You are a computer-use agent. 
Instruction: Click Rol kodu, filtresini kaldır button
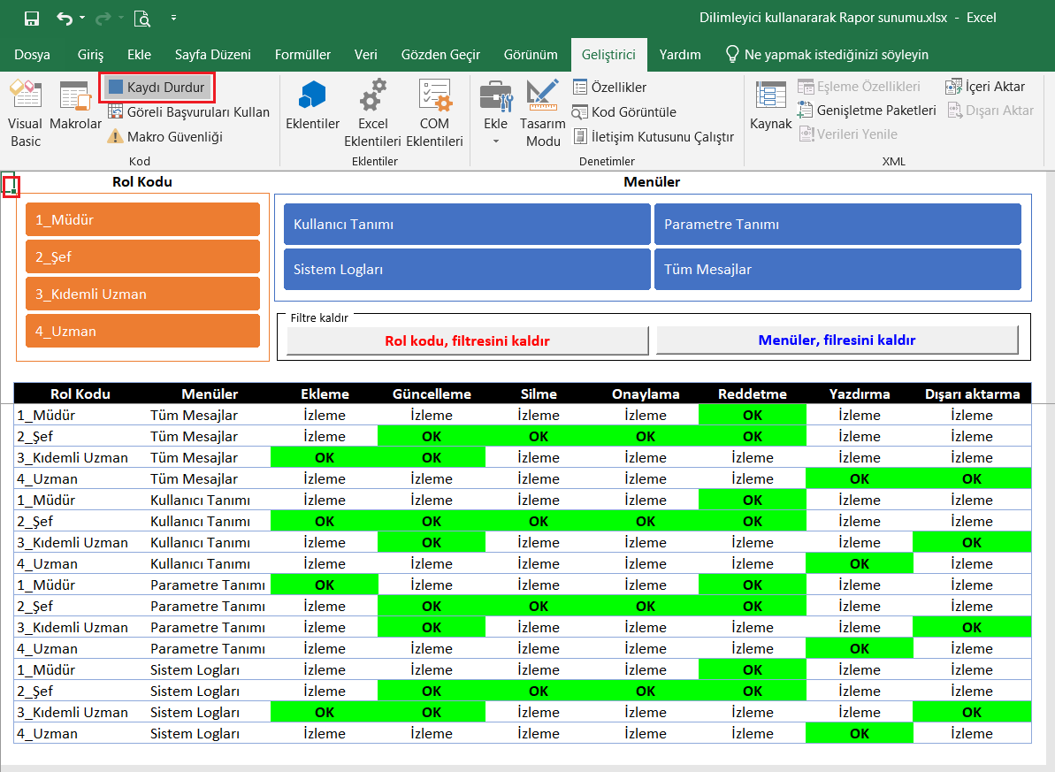468,340
